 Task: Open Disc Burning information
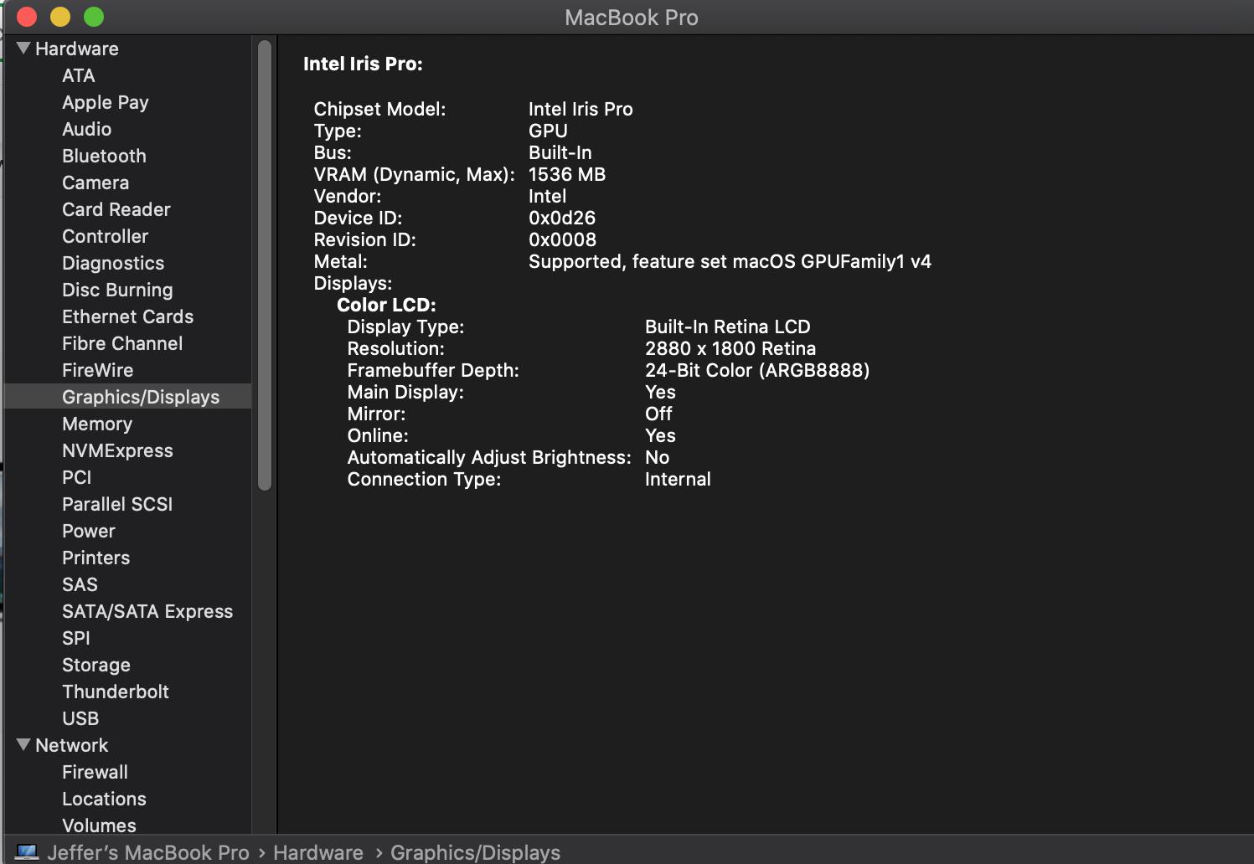click(117, 290)
